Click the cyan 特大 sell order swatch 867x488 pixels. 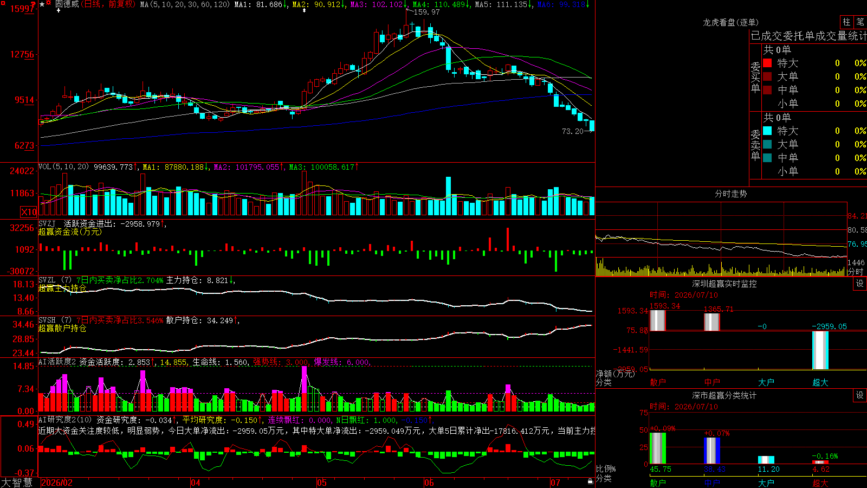[767, 131]
